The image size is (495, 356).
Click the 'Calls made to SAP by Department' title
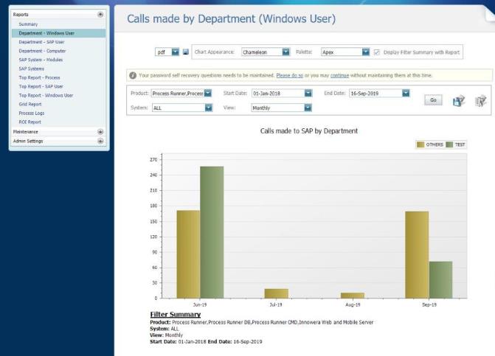click(309, 131)
